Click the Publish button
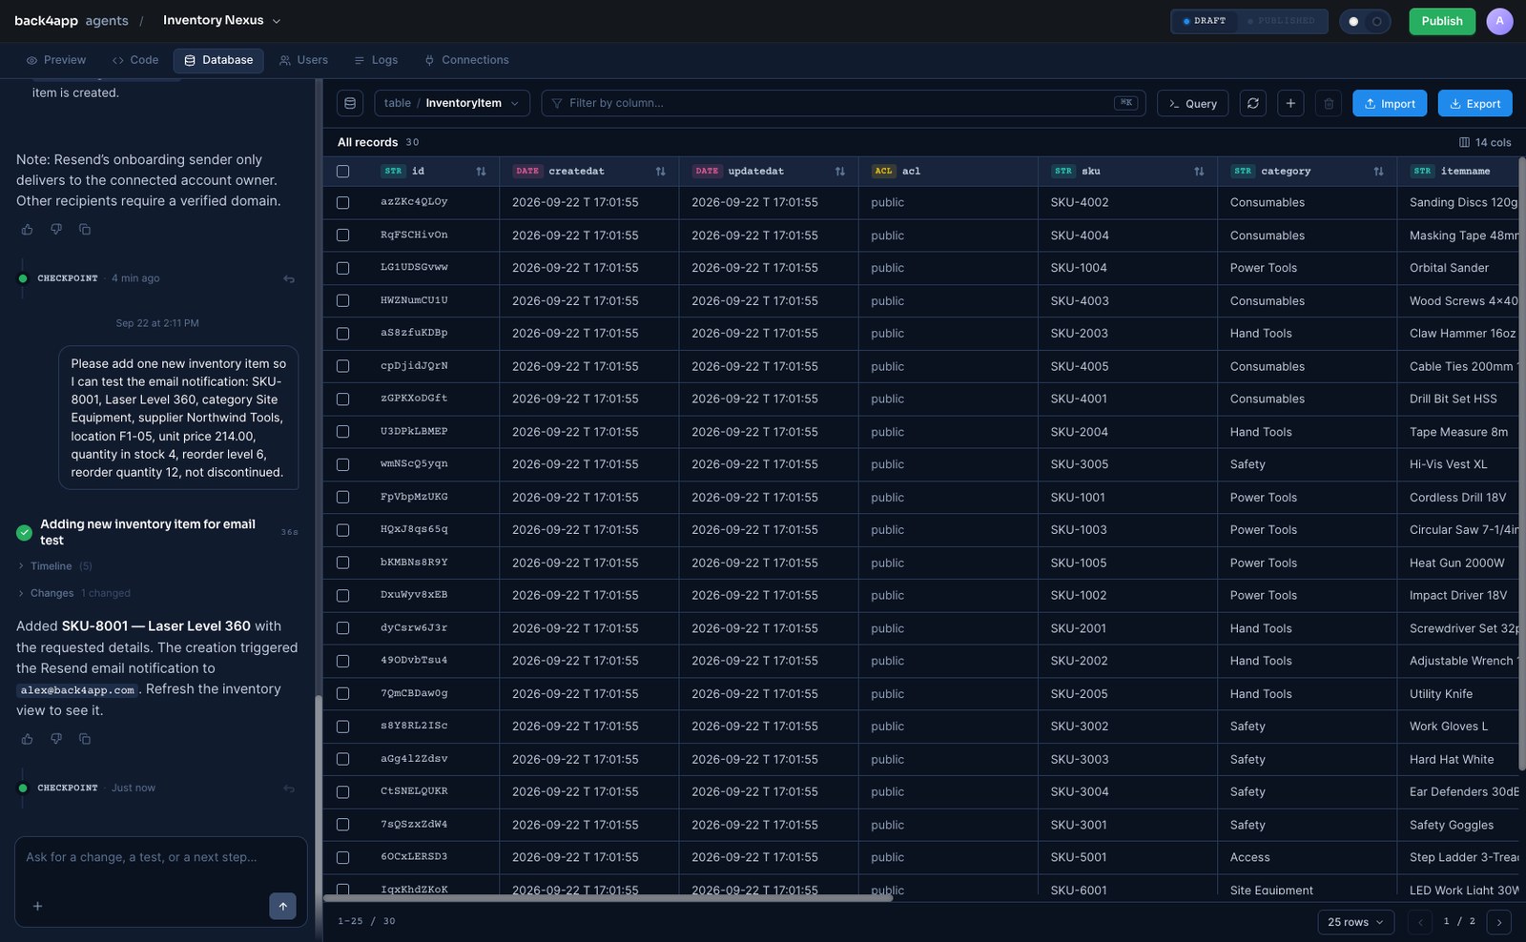The height and width of the screenshot is (942, 1526). click(x=1442, y=21)
